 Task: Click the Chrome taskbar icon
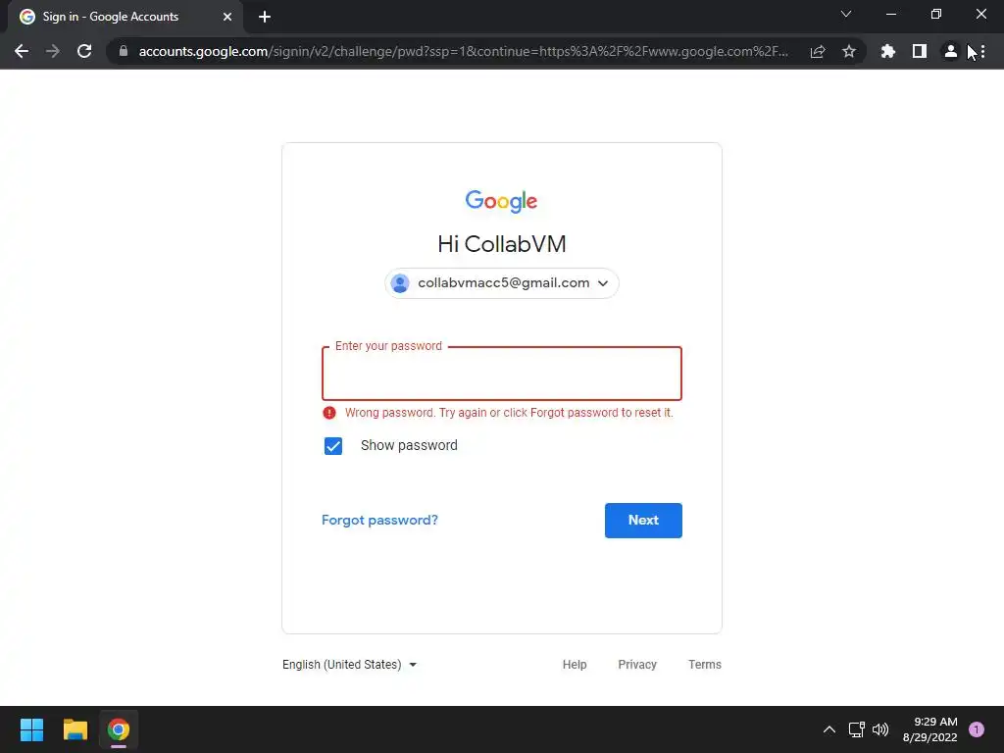pyautogui.click(x=119, y=729)
